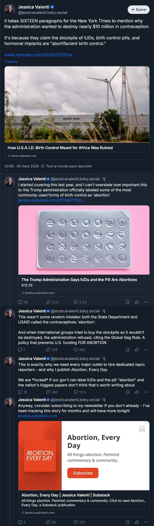This screenshot has width=154, height=526.
Task: Share the IUDs and the Pill post
Action: 137,302
